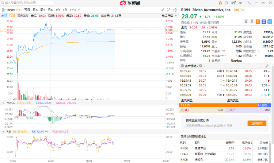Viewport: 274px width, 163px height.
Task: Click the 30.03 price label on chart axis
Action: (x=7, y=30)
